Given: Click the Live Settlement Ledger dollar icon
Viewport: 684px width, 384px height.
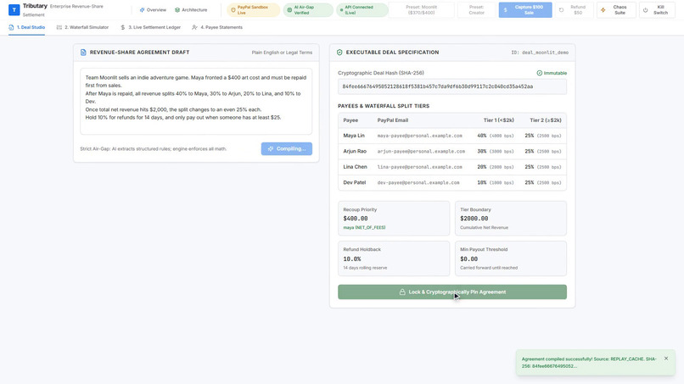Looking at the screenshot, I should (123, 27).
